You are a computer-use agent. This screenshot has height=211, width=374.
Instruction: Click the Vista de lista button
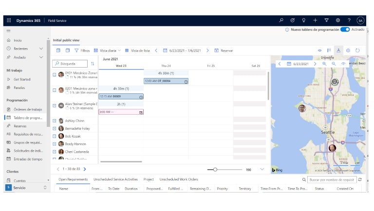coord(137,51)
